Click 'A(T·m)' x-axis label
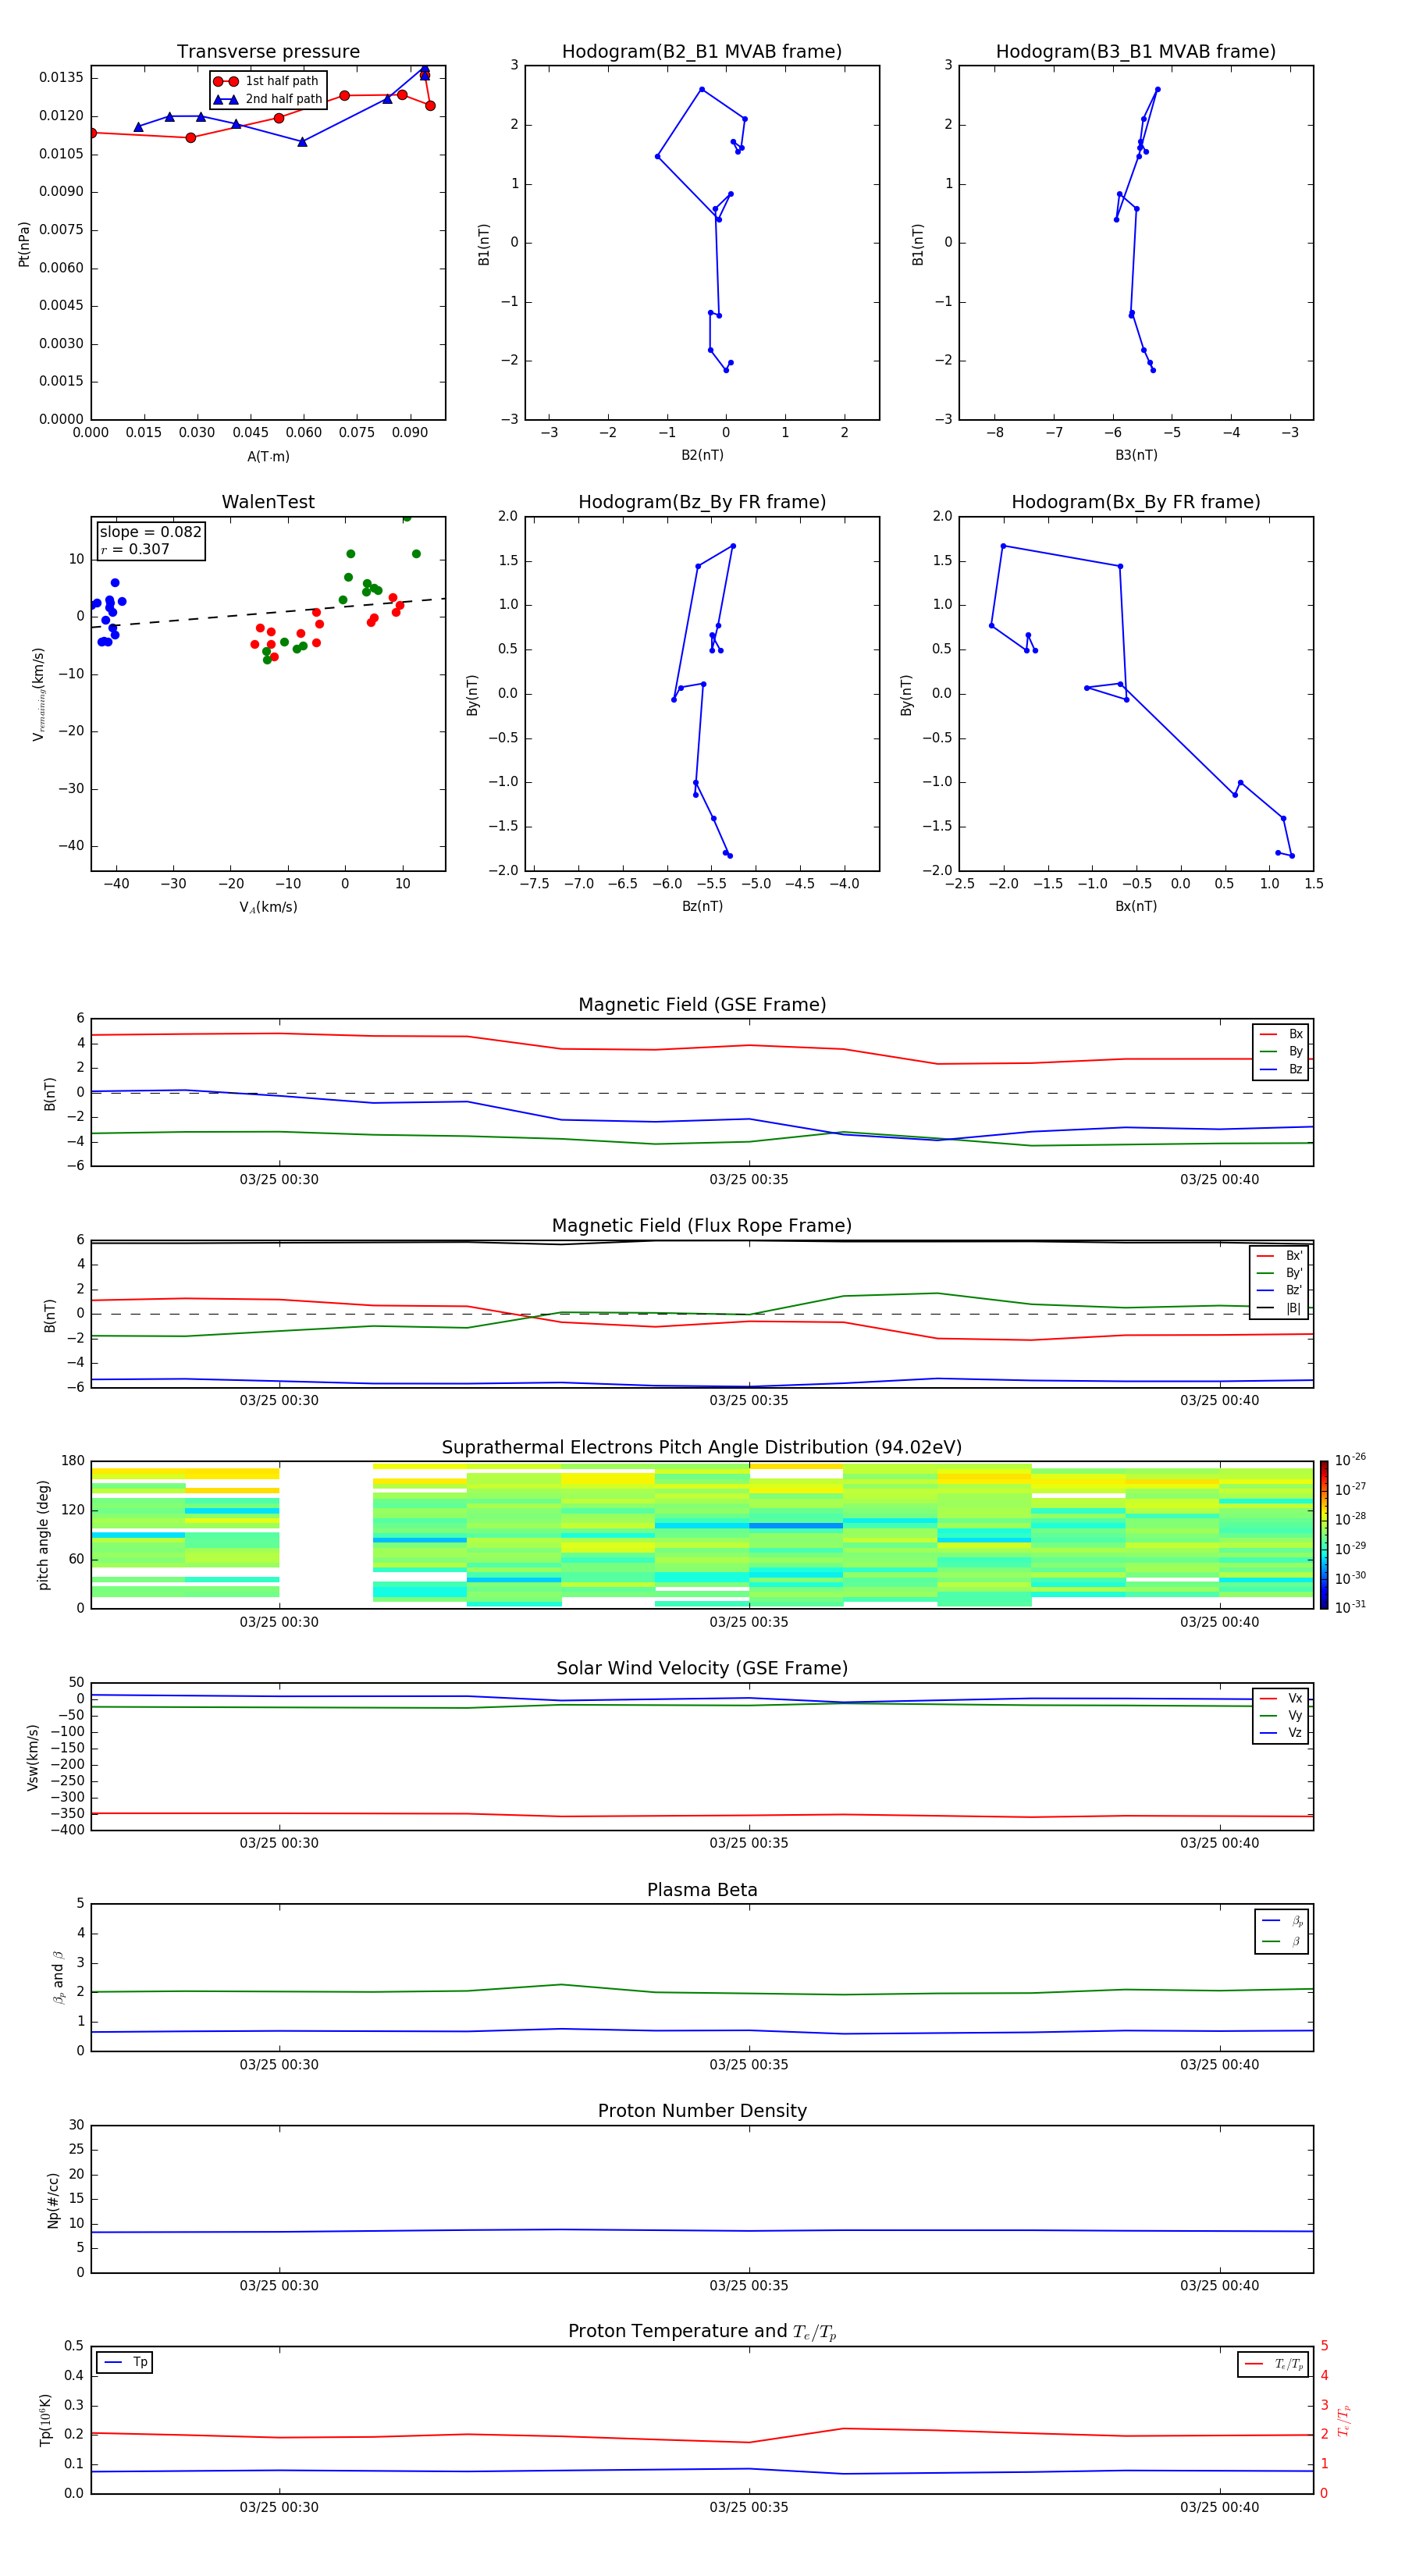The width and height of the screenshot is (1405, 2576). point(268,456)
